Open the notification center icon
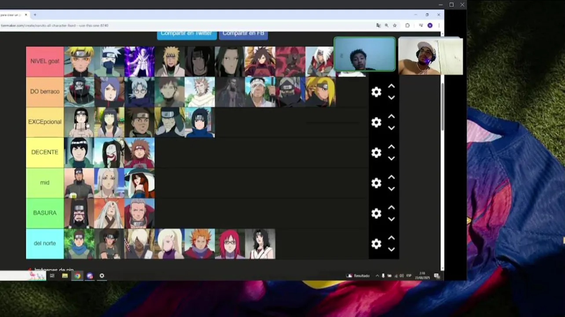The image size is (565, 317). 437,276
